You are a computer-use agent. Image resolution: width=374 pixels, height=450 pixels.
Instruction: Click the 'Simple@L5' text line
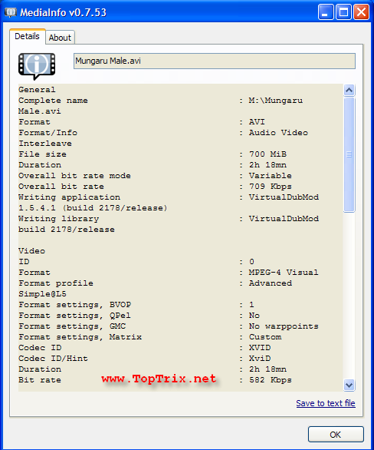(42, 294)
